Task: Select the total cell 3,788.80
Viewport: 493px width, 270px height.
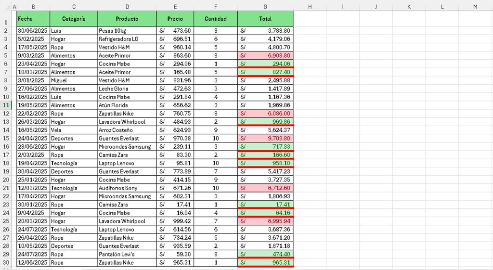Action: point(265,31)
